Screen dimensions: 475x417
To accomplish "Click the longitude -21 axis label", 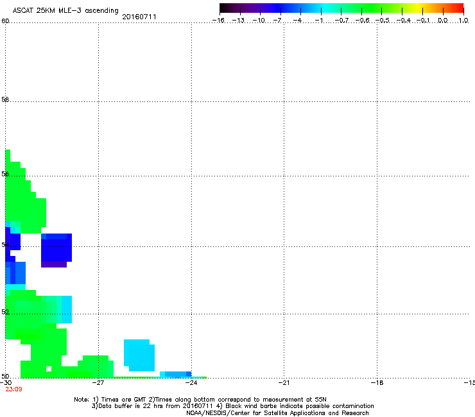I will point(284,383).
